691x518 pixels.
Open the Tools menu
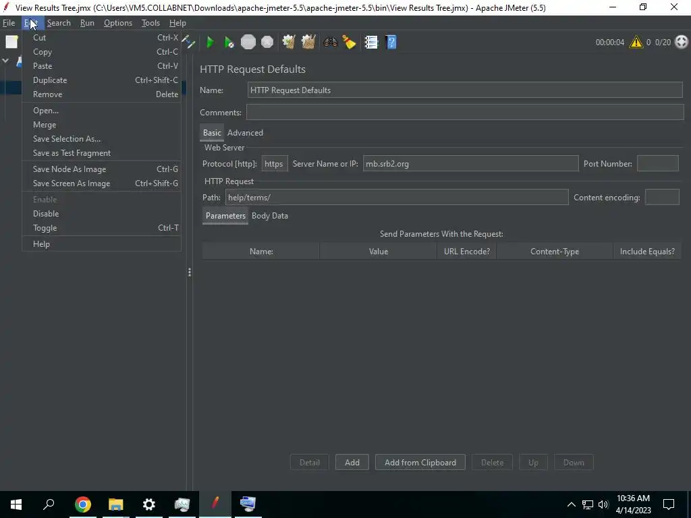click(150, 23)
